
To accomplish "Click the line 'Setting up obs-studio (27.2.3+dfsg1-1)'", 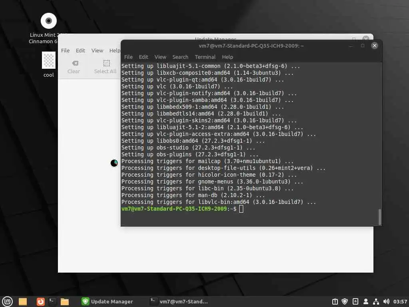I will tap(188, 148).
